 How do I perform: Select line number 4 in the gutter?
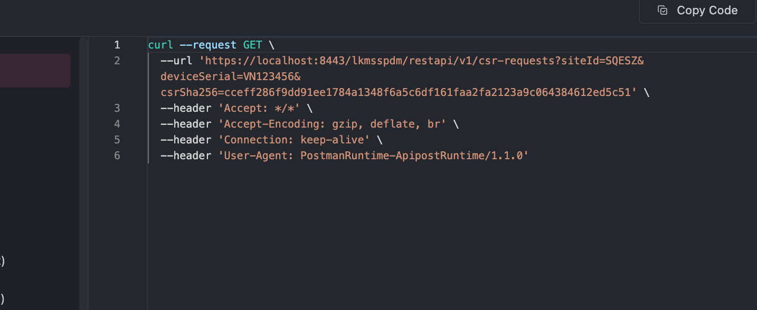(x=117, y=124)
